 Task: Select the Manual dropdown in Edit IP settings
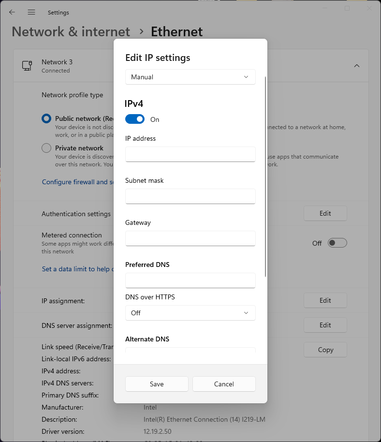click(x=190, y=76)
